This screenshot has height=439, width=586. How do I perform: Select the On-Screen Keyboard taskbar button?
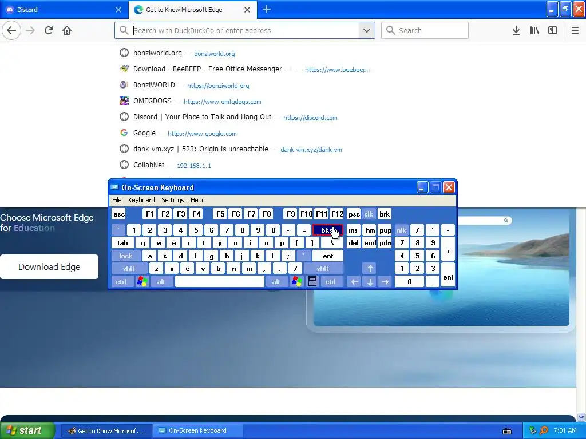pyautogui.click(x=197, y=431)
